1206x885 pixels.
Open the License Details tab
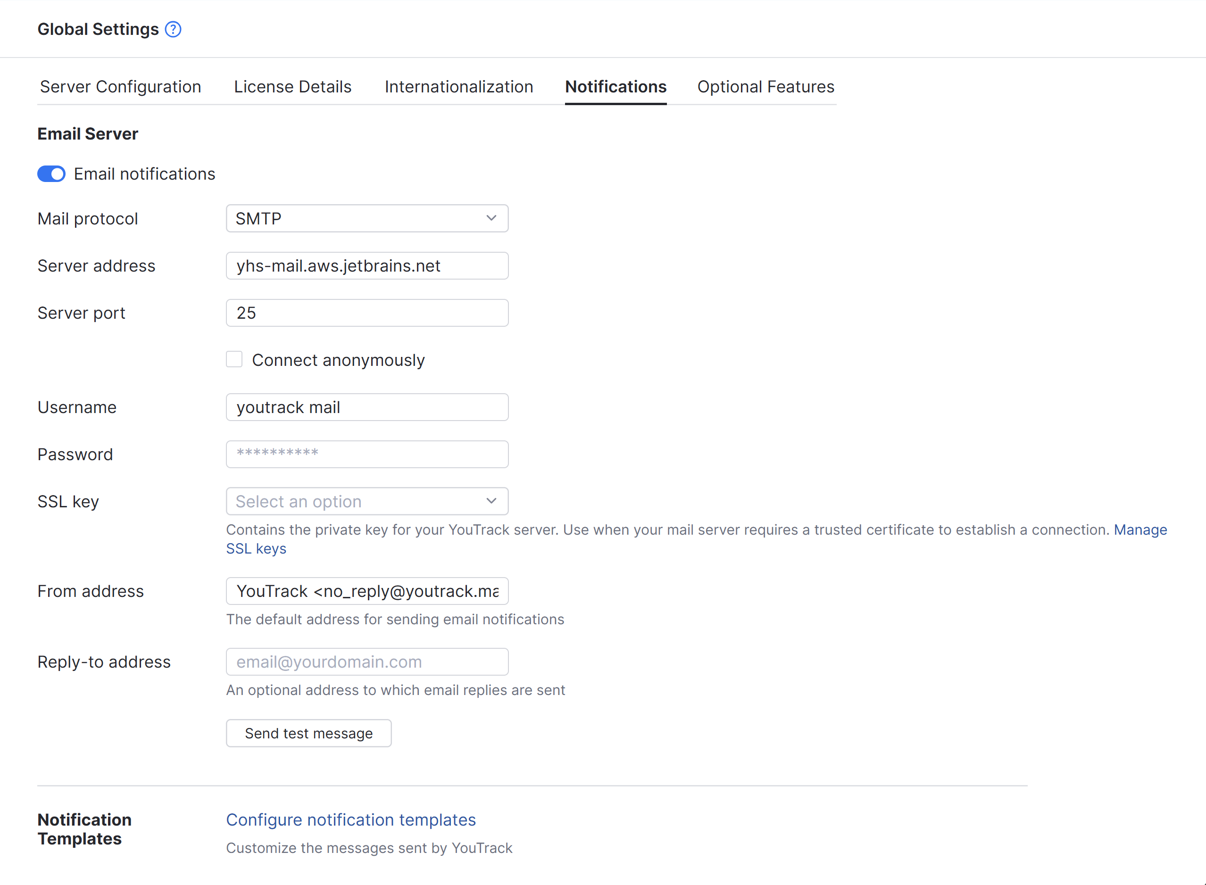(292, 87)
